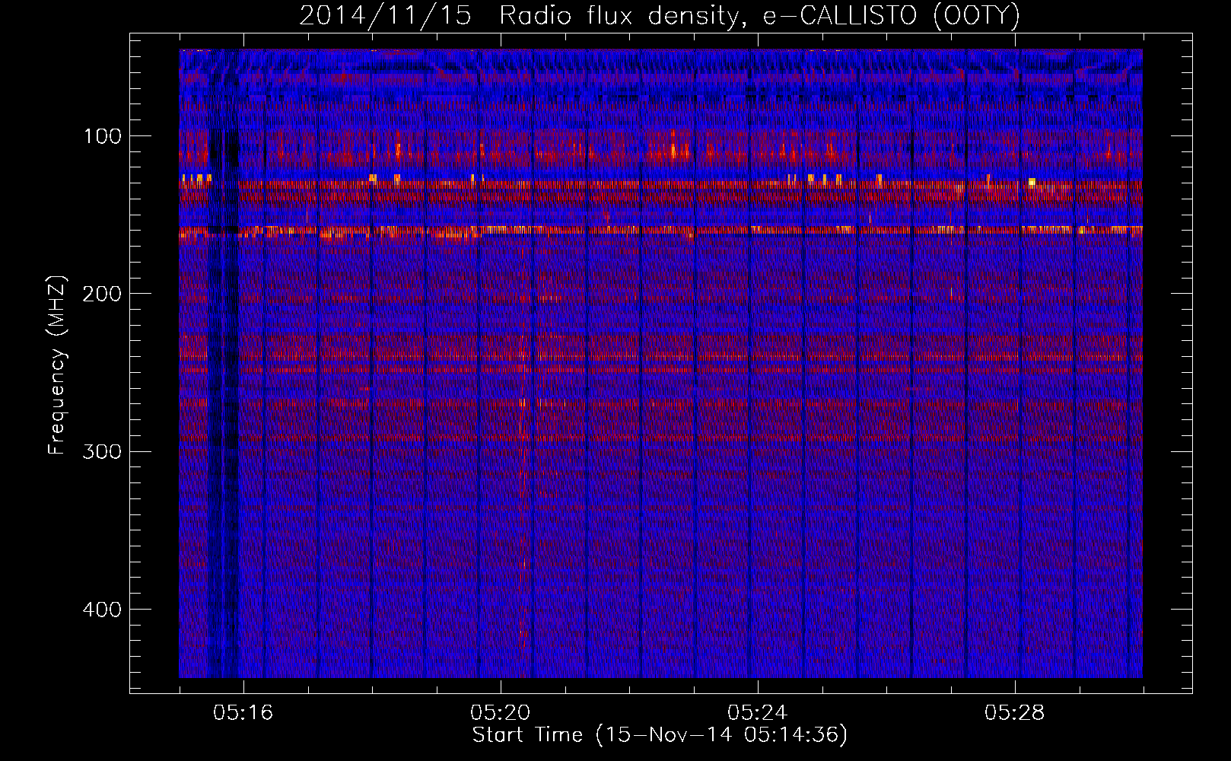Click the 05:16 time tick label
The width and height of the screenshot is (1231, 761).
coord(243,713)
